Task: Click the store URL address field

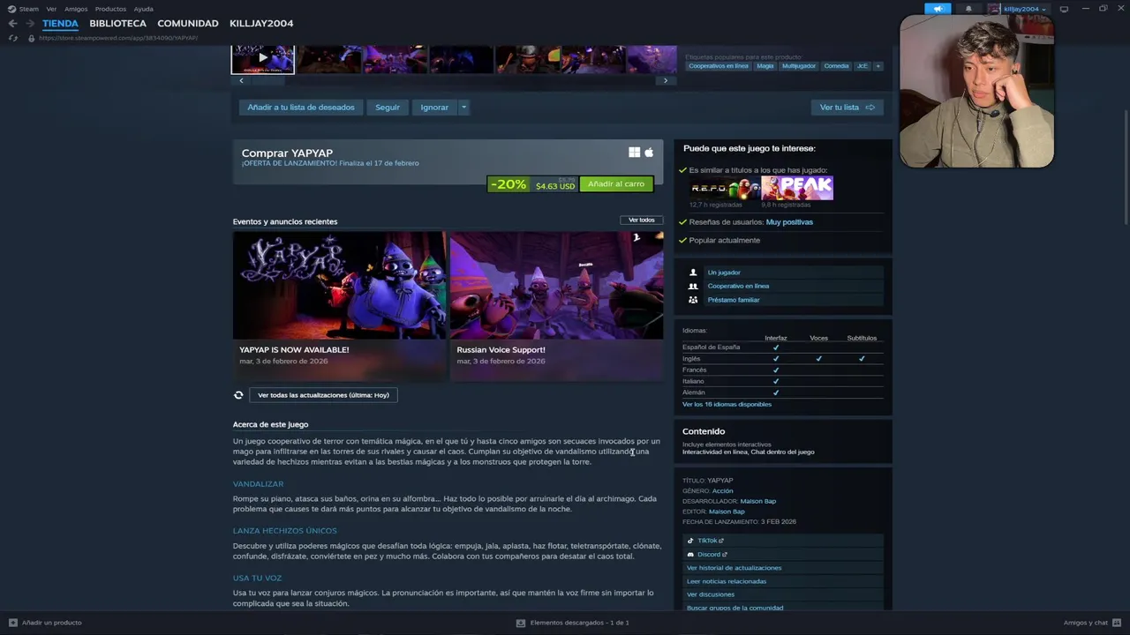Action: (x=118, y=38)
